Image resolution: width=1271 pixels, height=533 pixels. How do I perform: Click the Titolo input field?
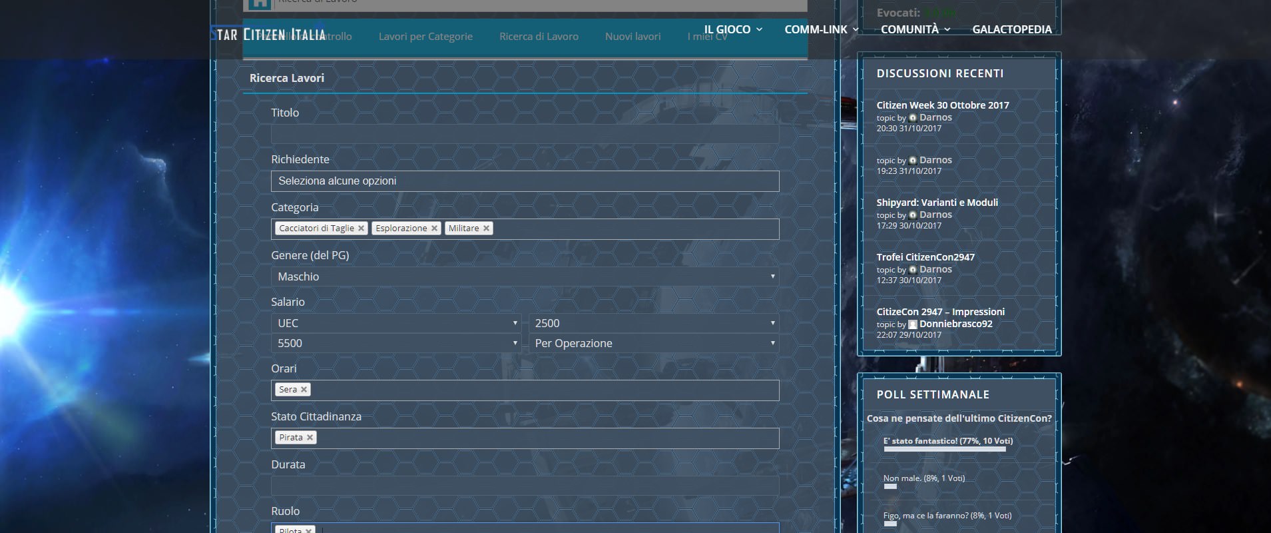pos(525,134)
